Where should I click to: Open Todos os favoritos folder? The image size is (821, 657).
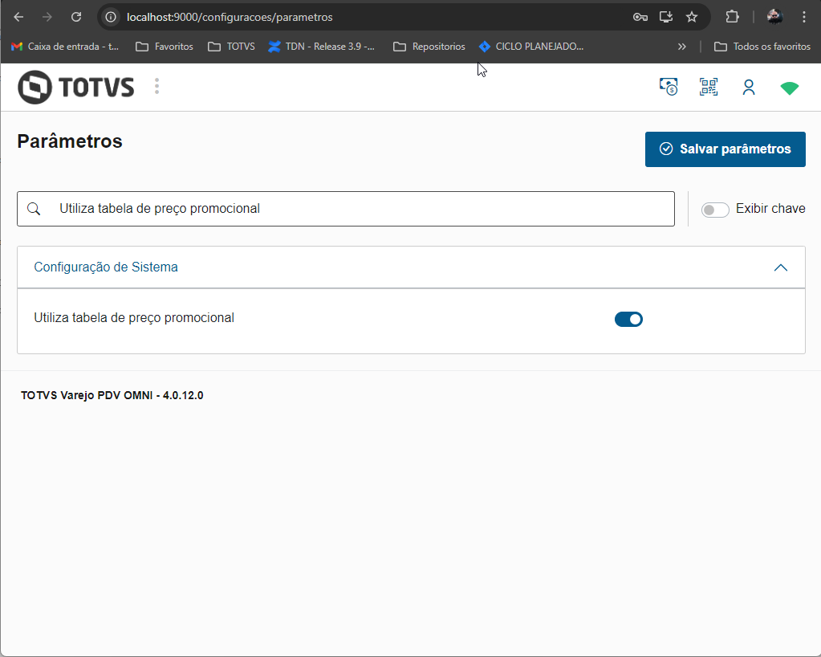tap(762, 46)
